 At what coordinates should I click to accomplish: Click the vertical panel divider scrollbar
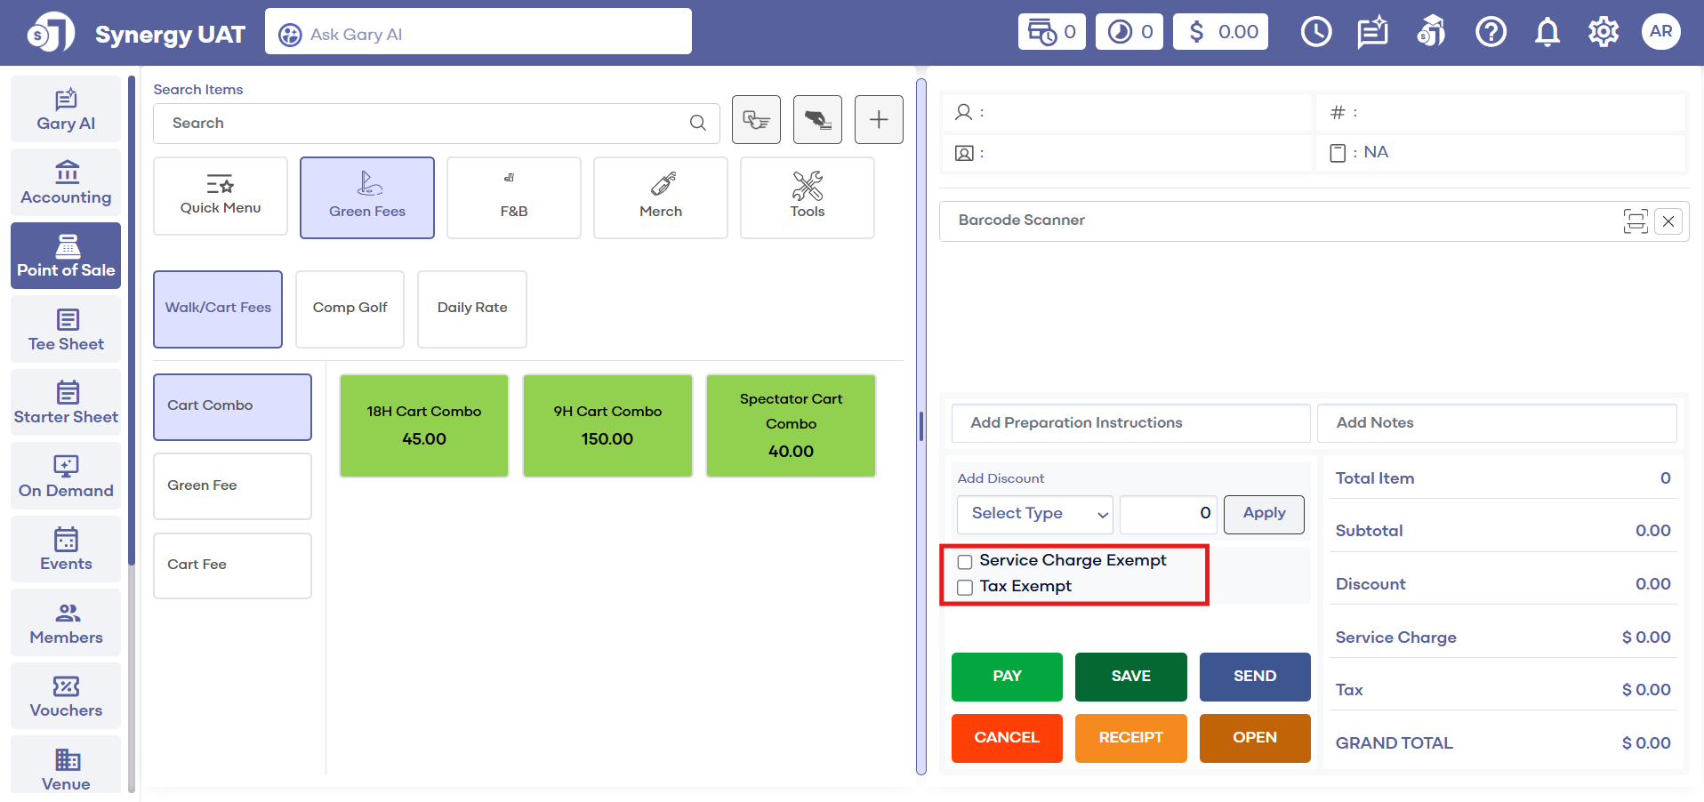(x=921, y=427)
